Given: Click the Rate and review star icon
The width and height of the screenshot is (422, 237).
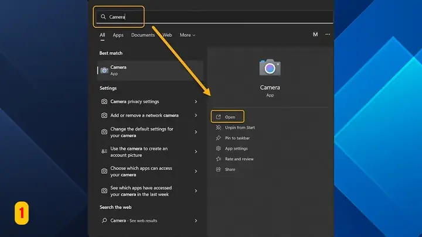Looking at the screenshot, I should click(x=218, y=159).
